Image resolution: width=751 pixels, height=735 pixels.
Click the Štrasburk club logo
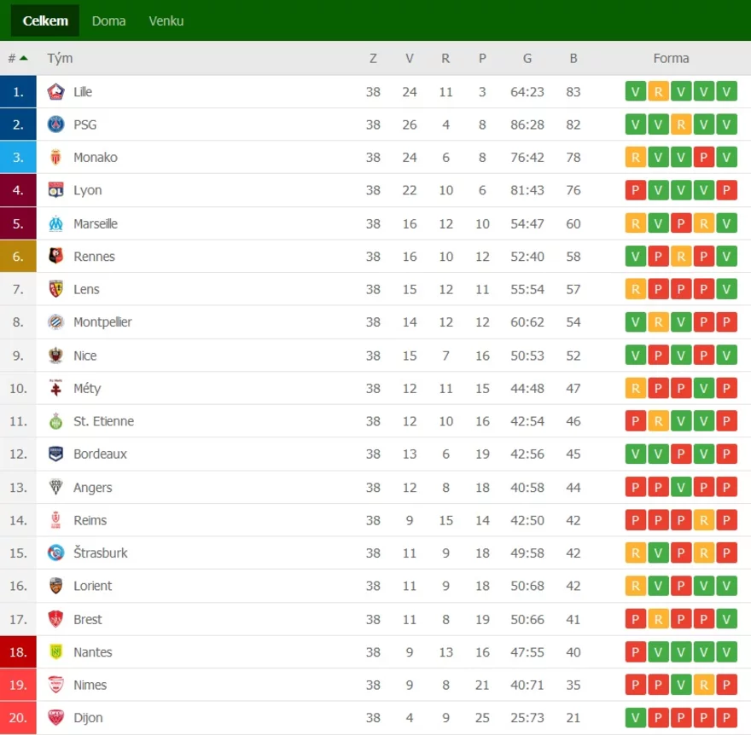56,553
